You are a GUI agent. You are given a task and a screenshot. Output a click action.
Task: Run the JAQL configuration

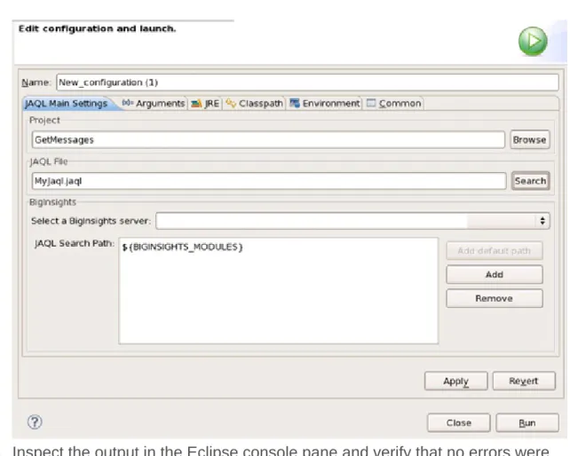click(x=527, y=423)
